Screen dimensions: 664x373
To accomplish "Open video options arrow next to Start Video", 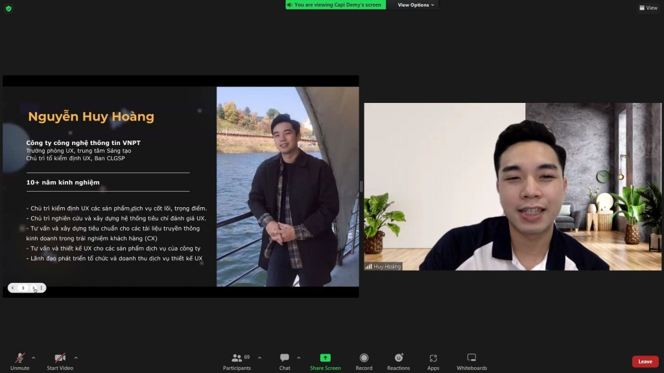I will click(76, 357).
